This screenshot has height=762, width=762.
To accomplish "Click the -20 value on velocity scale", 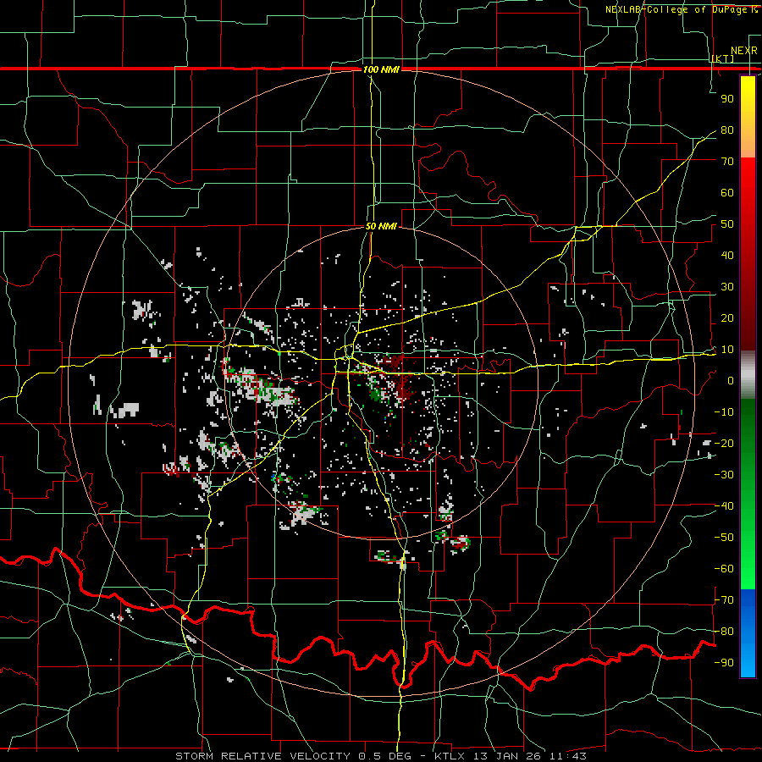I will click(724, 444).
